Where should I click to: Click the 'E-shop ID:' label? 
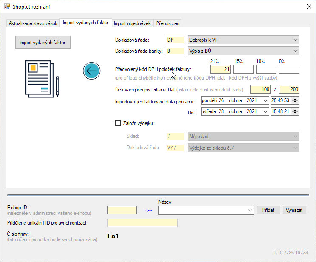tap(18, 208)
